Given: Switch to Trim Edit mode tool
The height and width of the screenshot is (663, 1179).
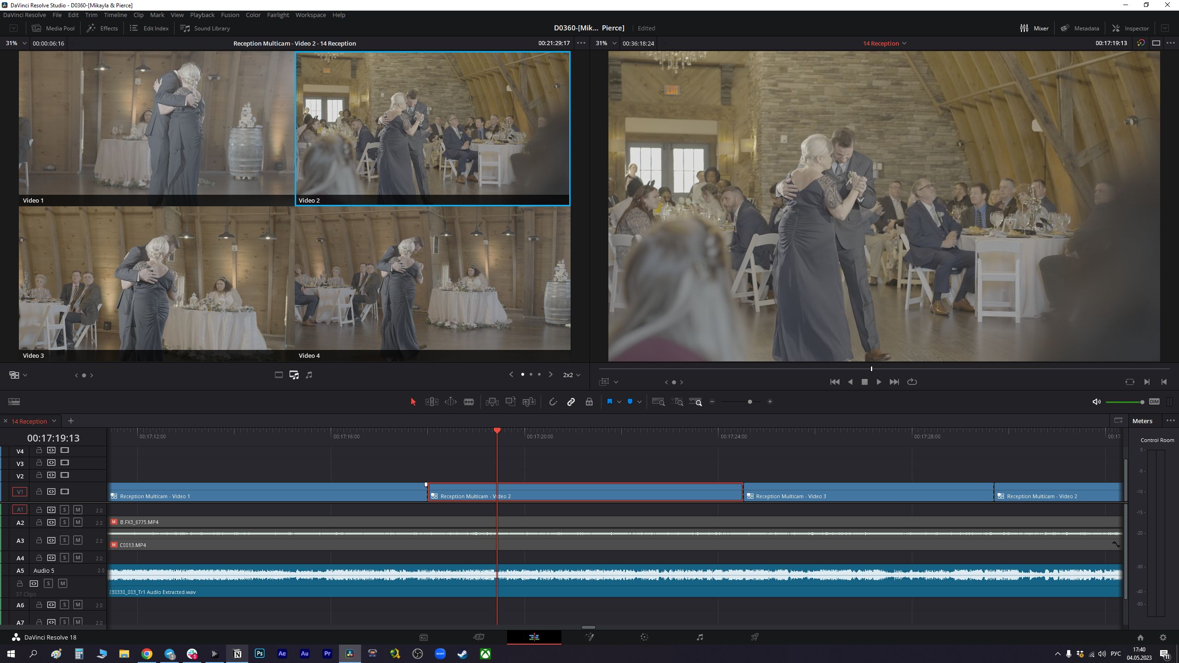Looking at the screenshot, I should coord(432,401).
